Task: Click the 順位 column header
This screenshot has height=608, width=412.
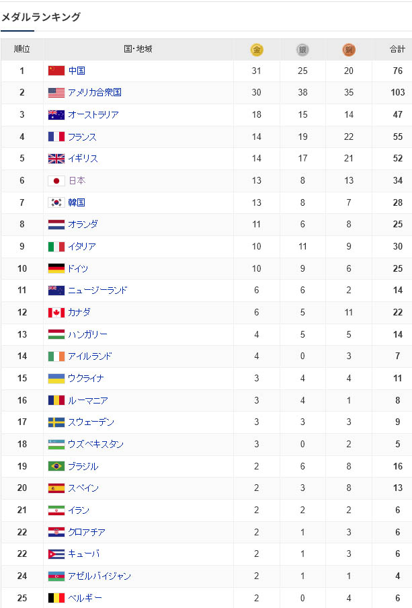Action: point(22,49)
